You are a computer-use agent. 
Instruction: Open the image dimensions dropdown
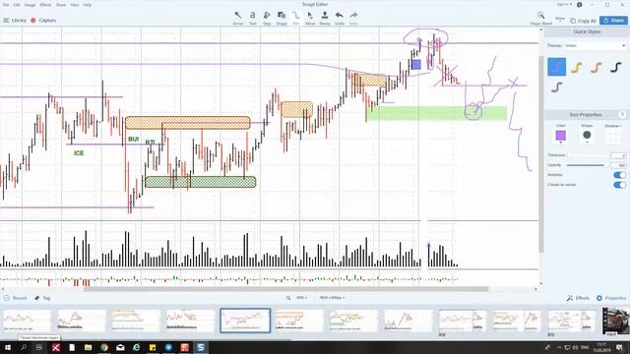333,298
